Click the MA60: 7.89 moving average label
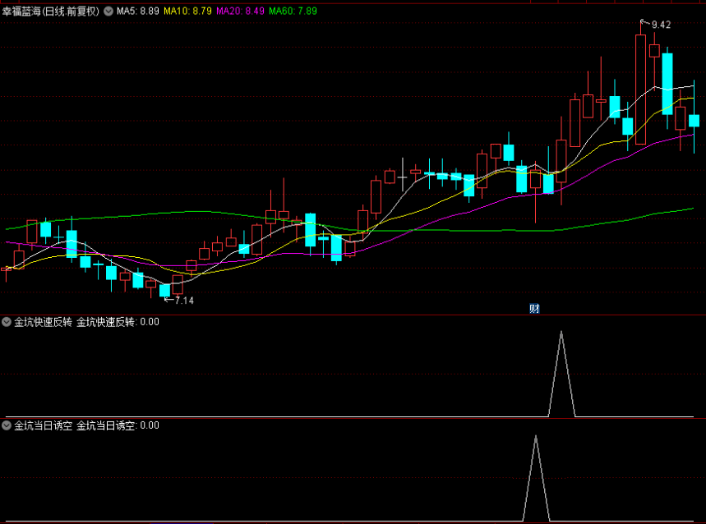Viewport: 706px width, 524px height. (293, 11)
